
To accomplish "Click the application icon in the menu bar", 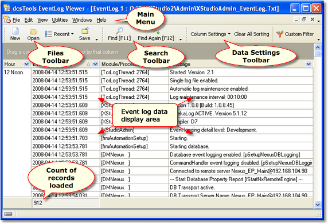I will point(7,19).
